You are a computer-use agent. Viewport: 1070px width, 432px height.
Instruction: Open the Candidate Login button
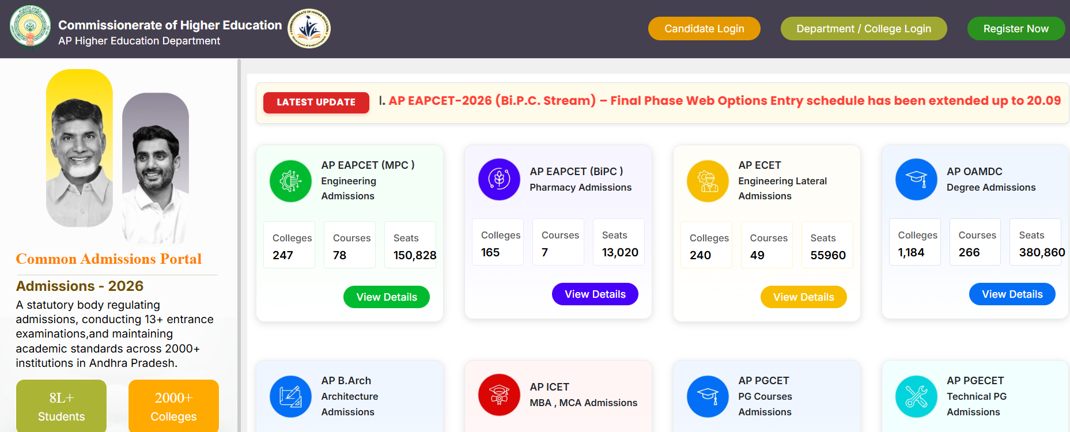point(704,29)
